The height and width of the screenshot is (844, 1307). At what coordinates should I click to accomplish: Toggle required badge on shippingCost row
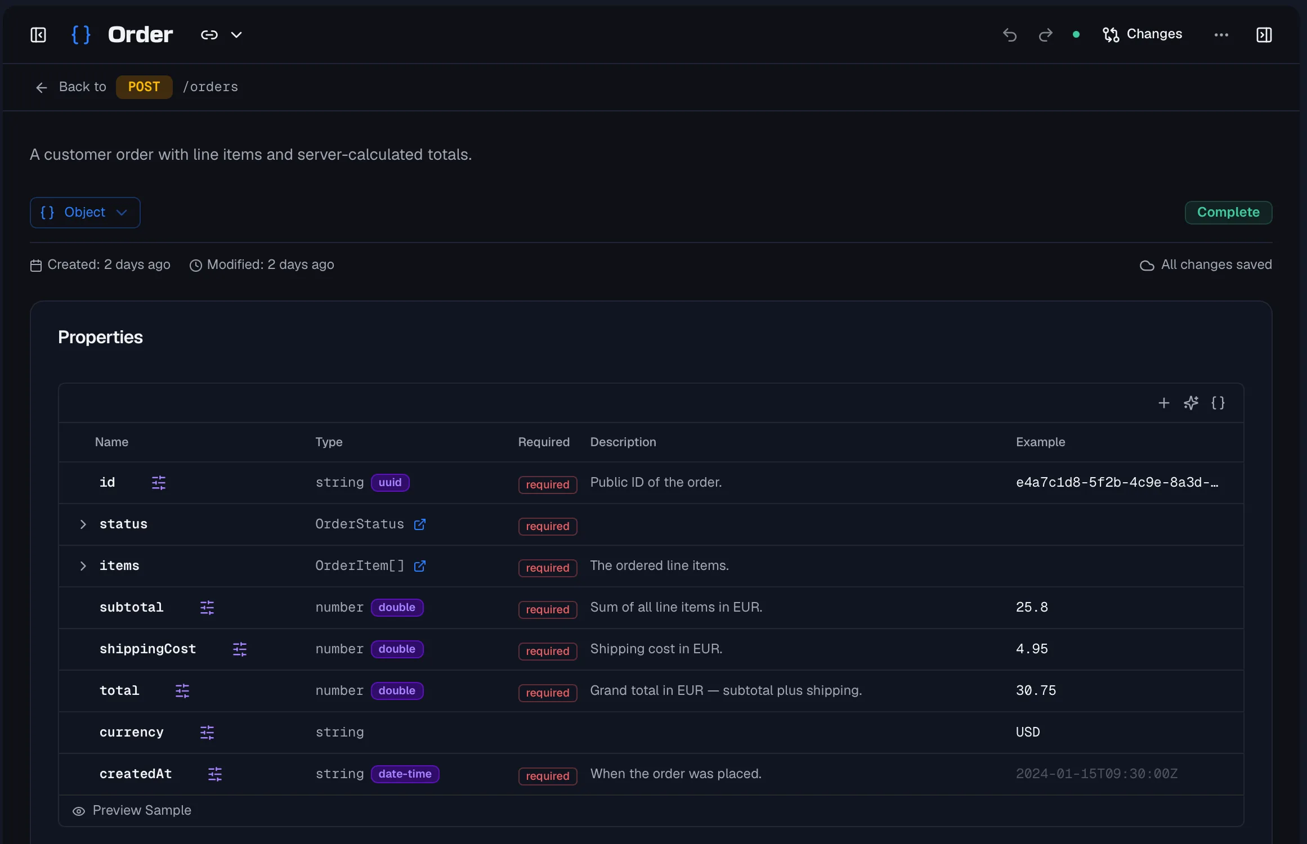pyautogui.click(x=548, y=651)
